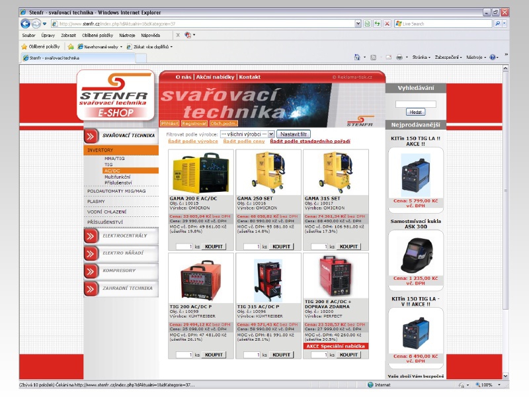Click the red arrow icon beside Zahradní technika
Screen dimensions: 529x397
click(x=91, y=288)
